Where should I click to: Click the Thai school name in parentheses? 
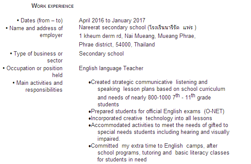tap(172, 28)
